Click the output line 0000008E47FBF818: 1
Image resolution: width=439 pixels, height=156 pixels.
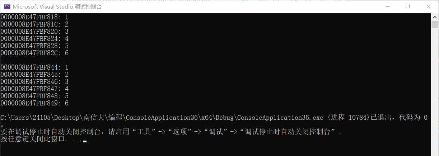tap(34, 17)
